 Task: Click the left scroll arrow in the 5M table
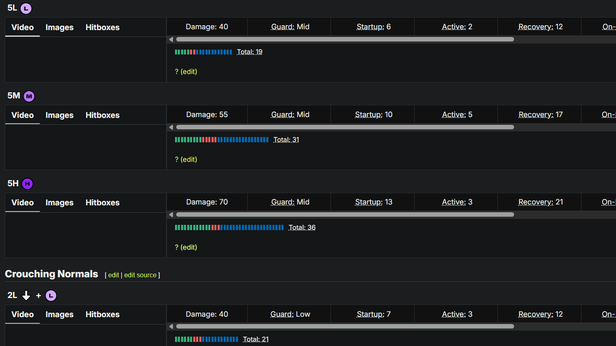tap(171, 127)
